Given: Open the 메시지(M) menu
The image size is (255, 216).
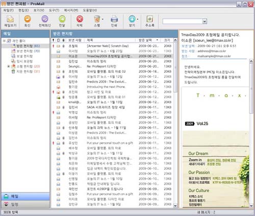Looking at the screenshot, I should [x=71, y=10].
